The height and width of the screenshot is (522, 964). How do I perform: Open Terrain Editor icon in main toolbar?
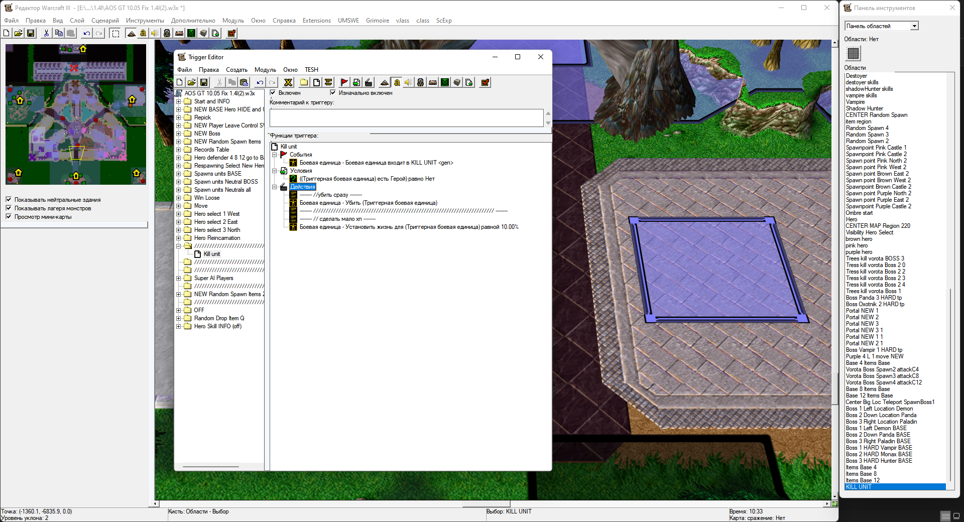131,33
